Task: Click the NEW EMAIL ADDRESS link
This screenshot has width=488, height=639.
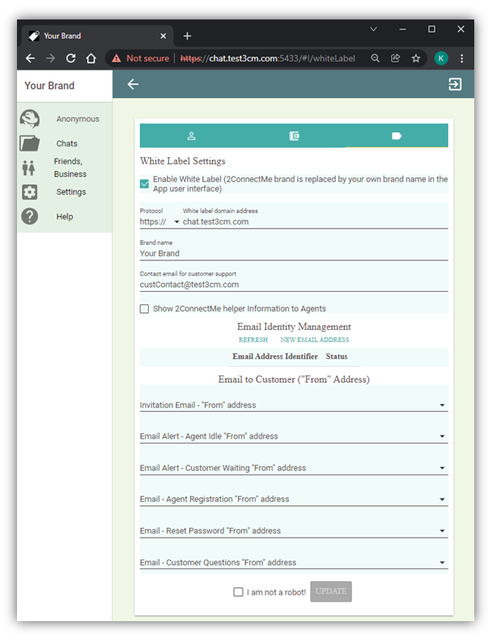Action: coord(314,340)
